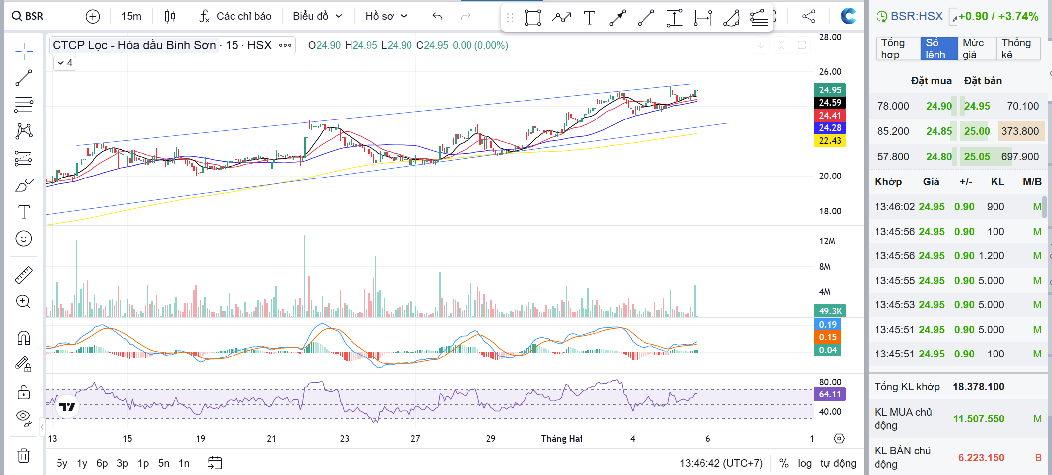Activate the zoom in tool
The width and height of the screenshot is (1052, 475).
click(x=24, y=301)
